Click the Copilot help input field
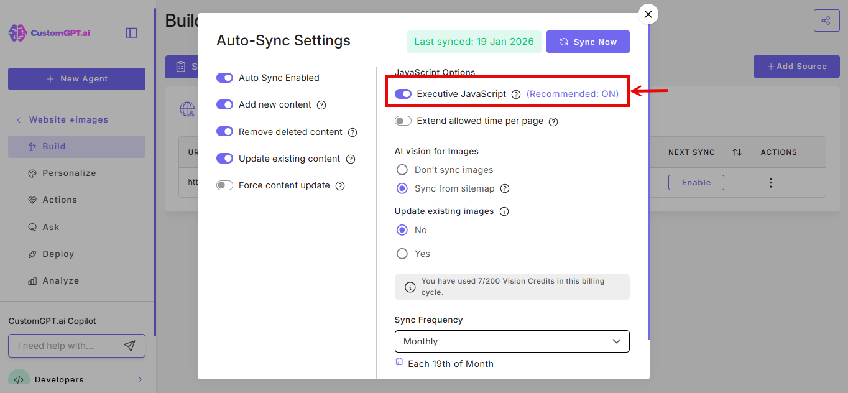The width and height of the screenshot is (848, 393). 65,346
